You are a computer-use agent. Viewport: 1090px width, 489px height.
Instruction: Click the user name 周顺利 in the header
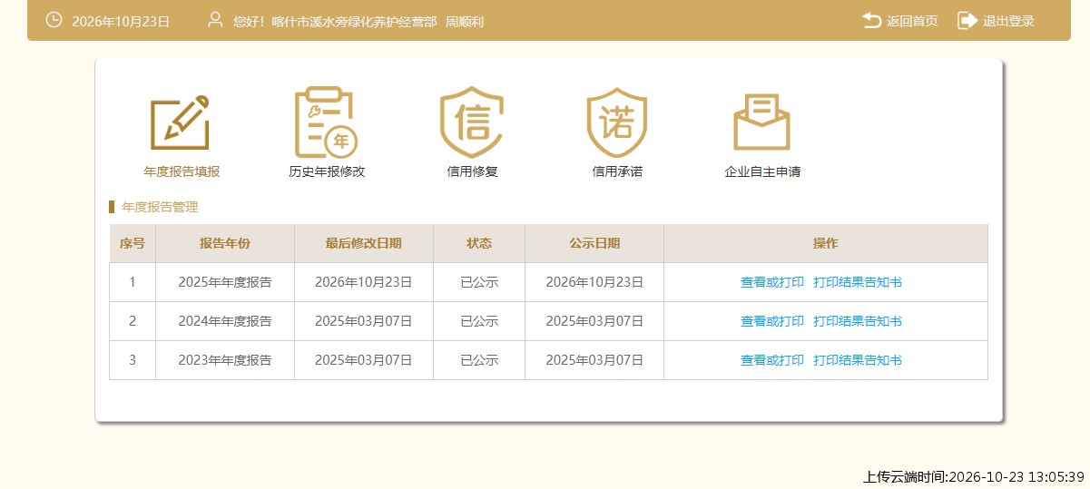(465, 21)
